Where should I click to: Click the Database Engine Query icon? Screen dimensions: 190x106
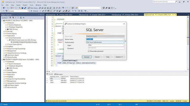click(40, 8)
